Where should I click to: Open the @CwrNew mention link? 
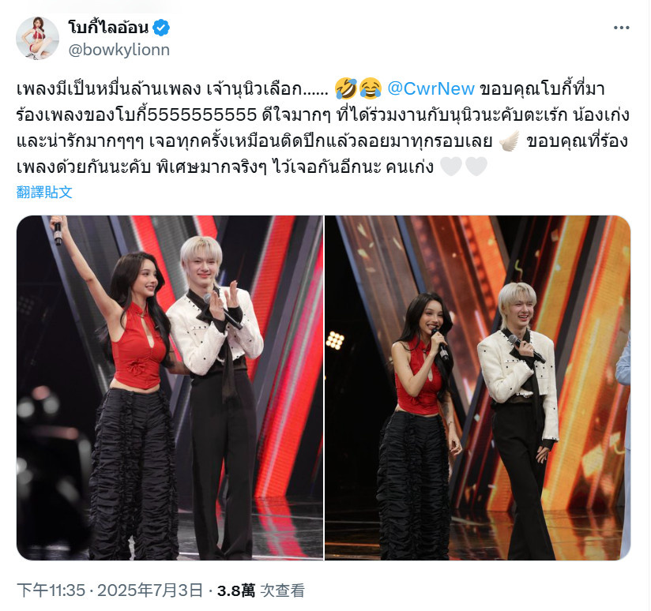(x=431, y=88)
